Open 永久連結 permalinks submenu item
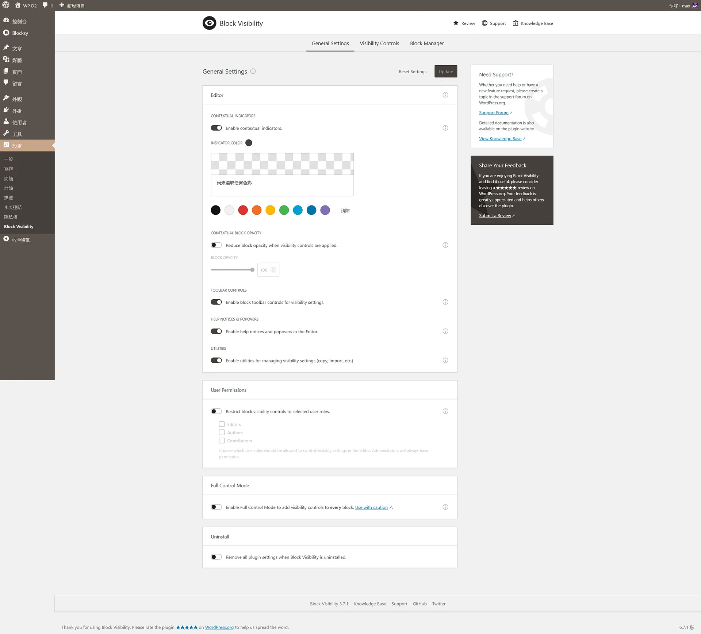Screen dimensions: 701x634 coord(13,207)
